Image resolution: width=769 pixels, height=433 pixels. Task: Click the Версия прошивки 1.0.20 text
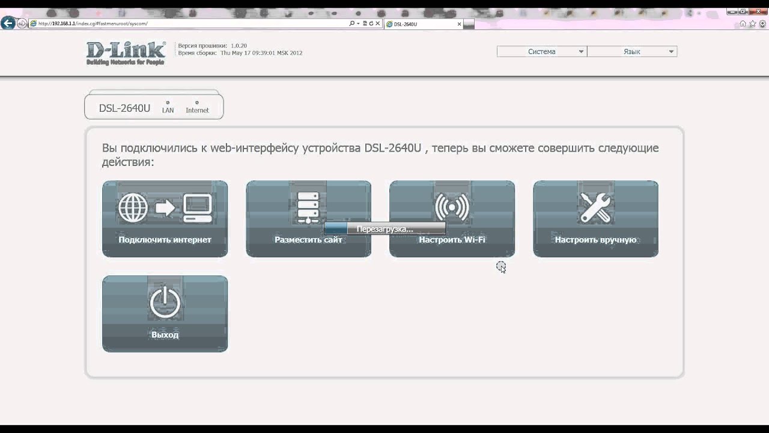[x=213, y=46]
